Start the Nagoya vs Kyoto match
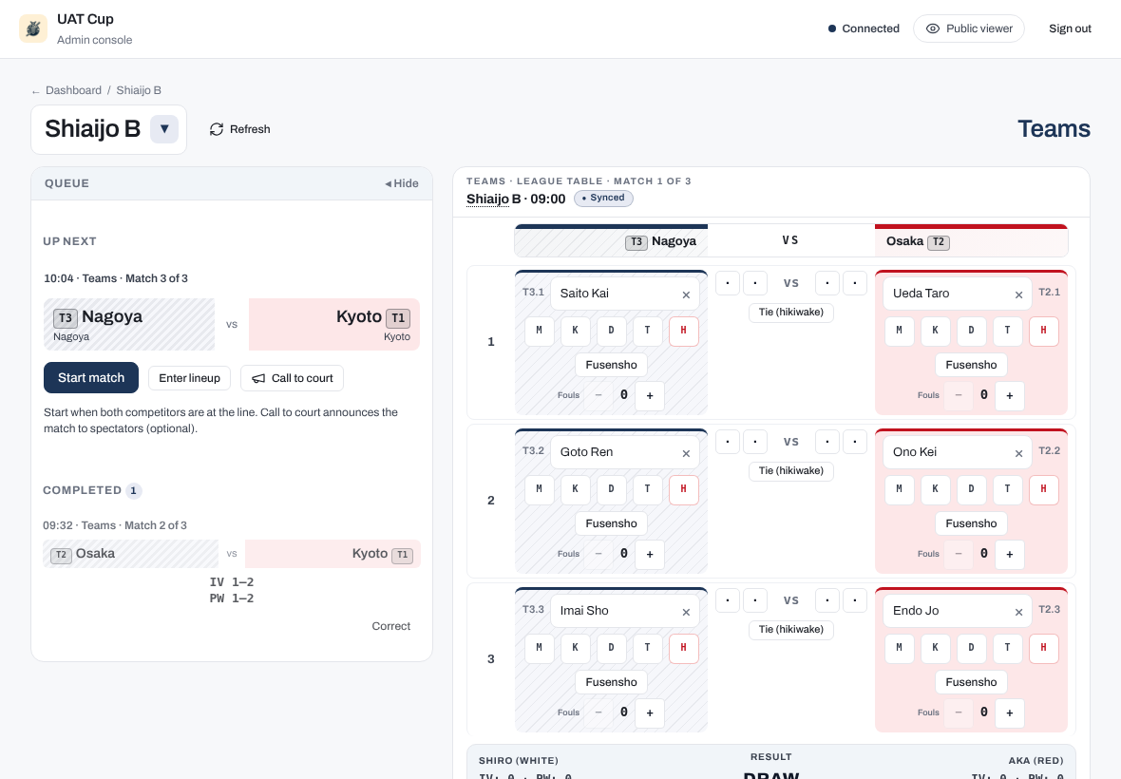Viewport: 1121px width, 779px height. (91, 378)
